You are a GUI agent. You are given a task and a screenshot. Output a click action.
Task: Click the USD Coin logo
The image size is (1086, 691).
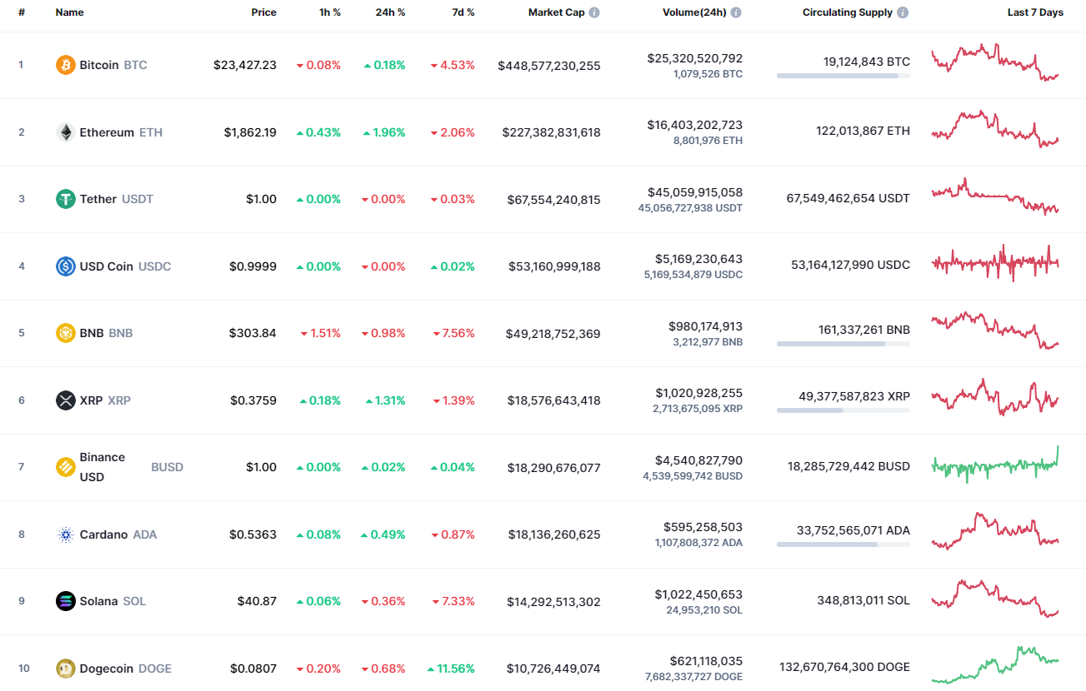(64, 266)
